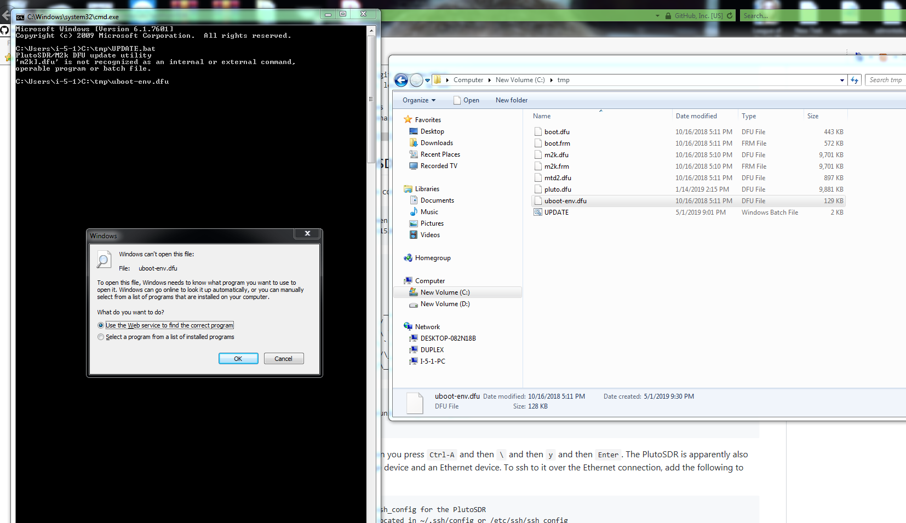Click OK in the Windows dialog
Screen dimensions: 906x523
238,359
